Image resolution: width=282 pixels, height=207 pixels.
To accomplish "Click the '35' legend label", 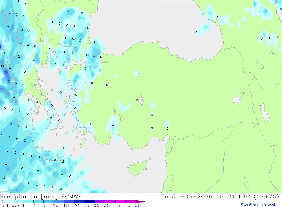I will 107,205.
